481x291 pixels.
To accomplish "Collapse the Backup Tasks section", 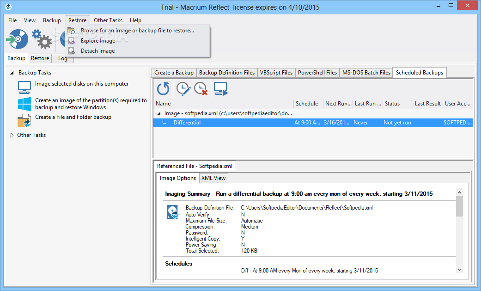I will [12, 73].
